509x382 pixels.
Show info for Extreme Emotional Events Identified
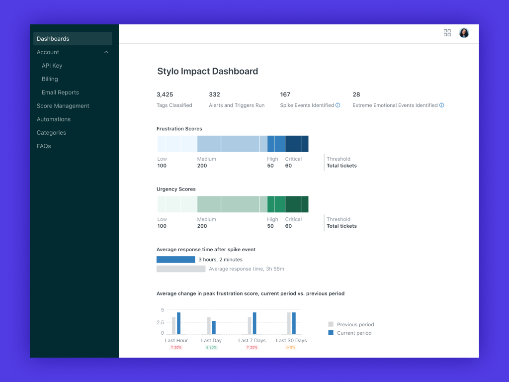point(441,105)
